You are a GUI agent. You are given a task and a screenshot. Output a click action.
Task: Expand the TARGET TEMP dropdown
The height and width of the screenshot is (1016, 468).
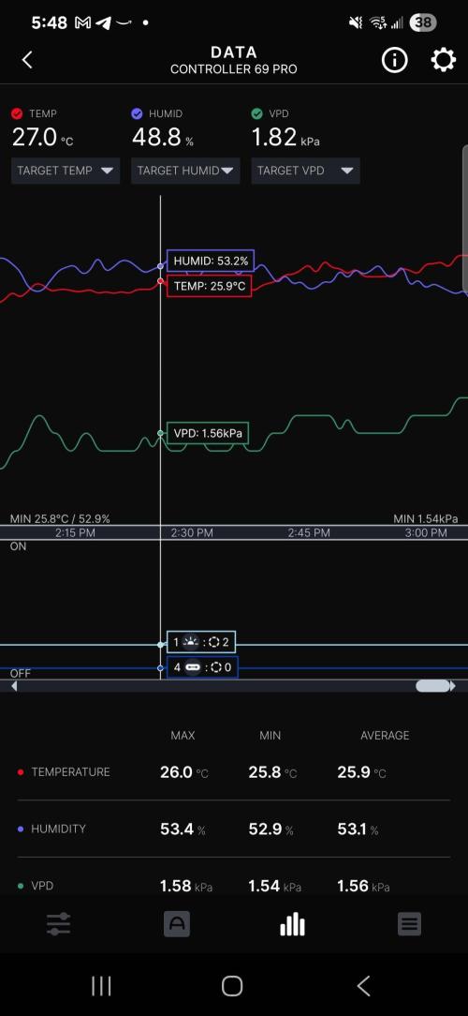click(66, 171)
